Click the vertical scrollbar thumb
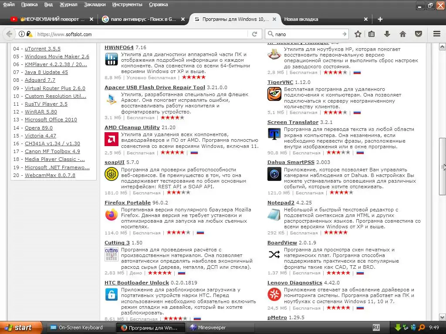This screenshot has height=334, width=446. pyautogui.click(x=443, y=167)
